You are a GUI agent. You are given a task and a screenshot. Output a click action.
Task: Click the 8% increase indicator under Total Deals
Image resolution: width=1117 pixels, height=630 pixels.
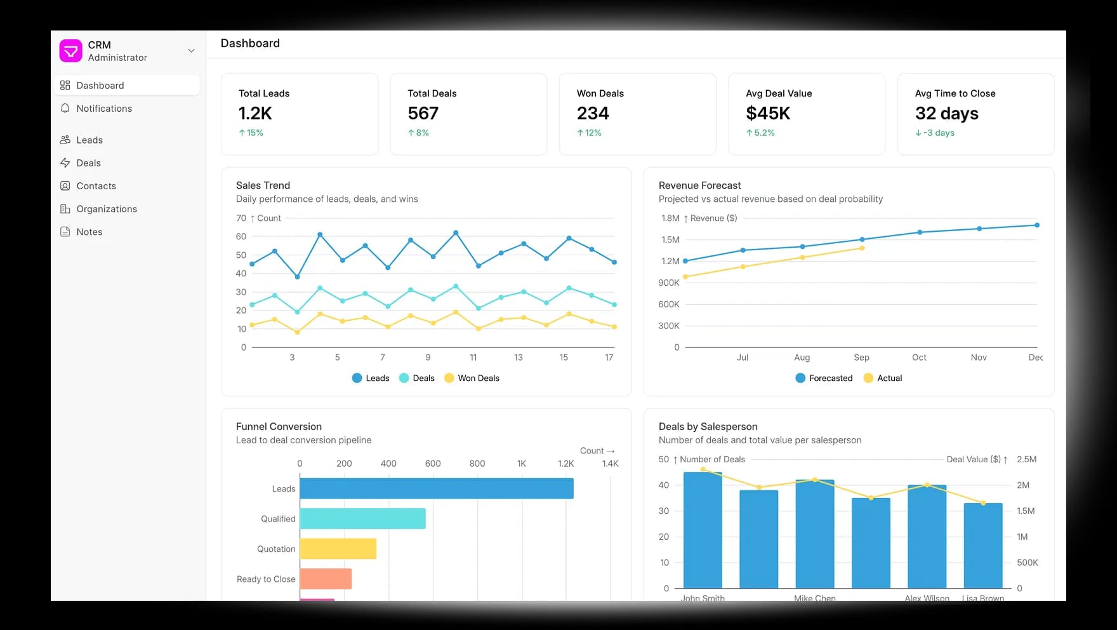click(x=418, y=133)
